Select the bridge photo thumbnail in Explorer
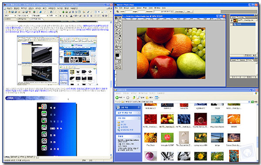 [x=217, y=138]
